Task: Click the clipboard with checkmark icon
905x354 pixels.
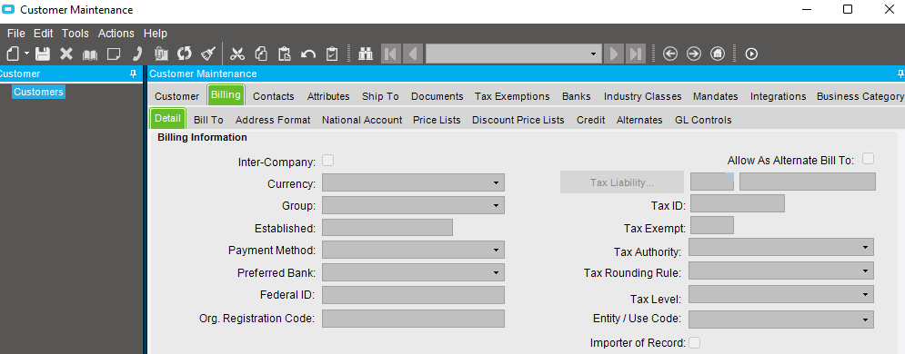Action: coord(332,54)
